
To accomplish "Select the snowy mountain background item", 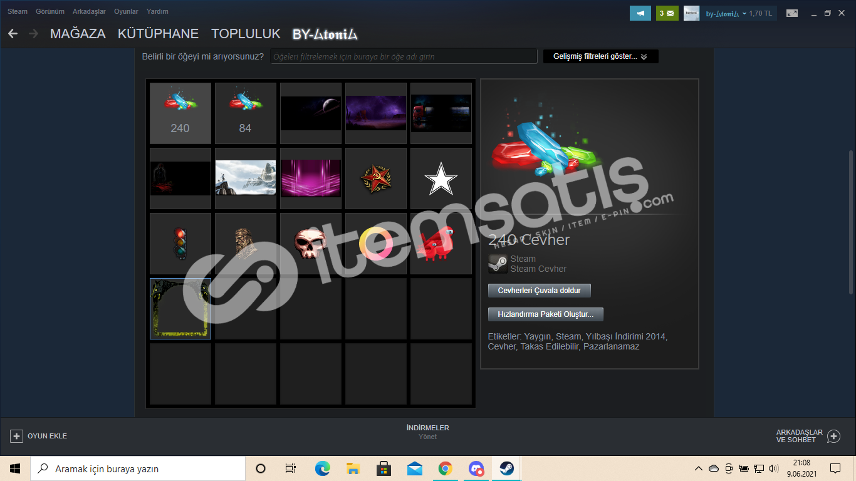I will coord(246,178).
